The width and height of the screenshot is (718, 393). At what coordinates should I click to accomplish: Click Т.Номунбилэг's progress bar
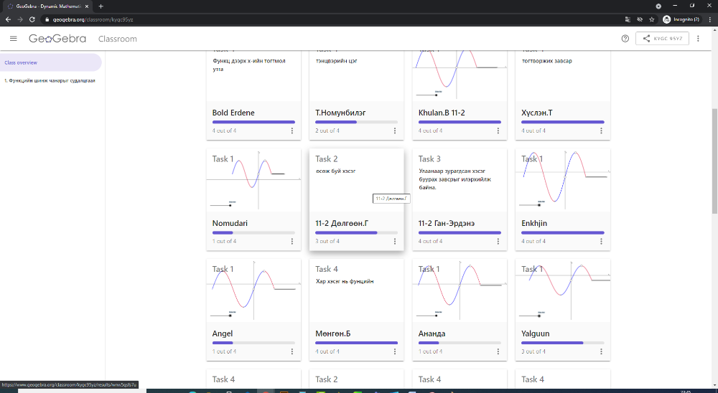(x=356, y=122)
